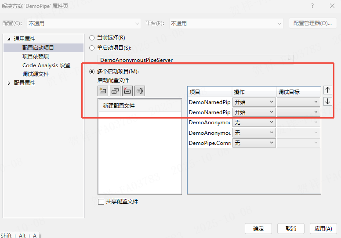The height and width of the screenshot is (238, 341).
Task: Expand the 配置属性 tree node
Action: (9, 83)
